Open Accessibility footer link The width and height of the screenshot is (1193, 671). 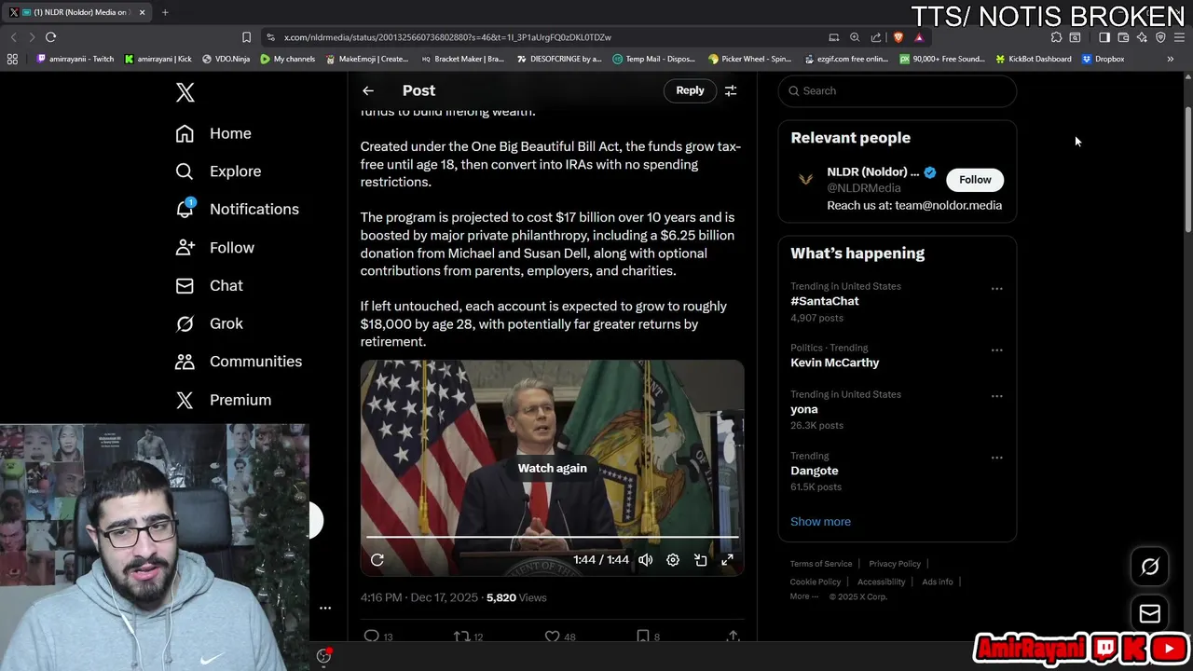[881, 582]
